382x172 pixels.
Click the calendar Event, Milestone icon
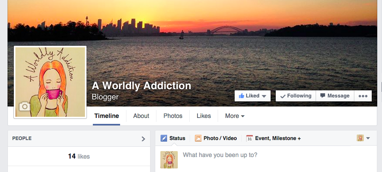click(x=250, y=138)
